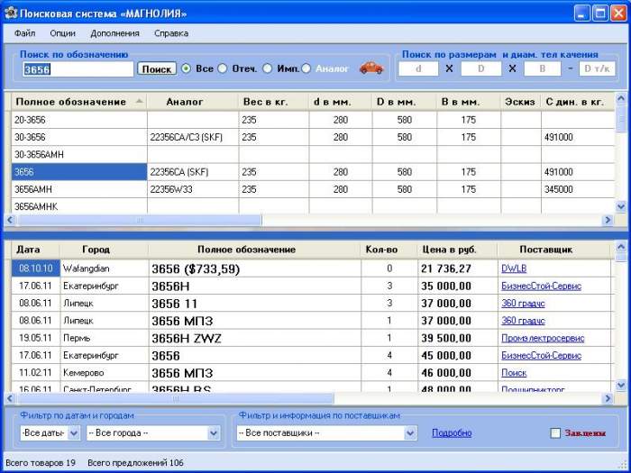Screen dimensions: 631x473
Task: Select the Аналог radio option
Action: click(x=306, y=68)
